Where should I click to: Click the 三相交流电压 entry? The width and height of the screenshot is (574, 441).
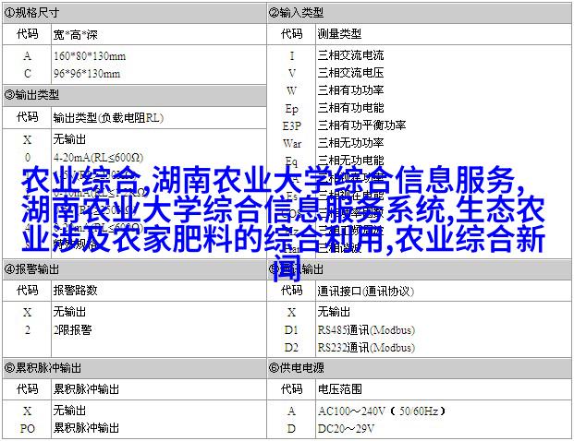point(350,73)
